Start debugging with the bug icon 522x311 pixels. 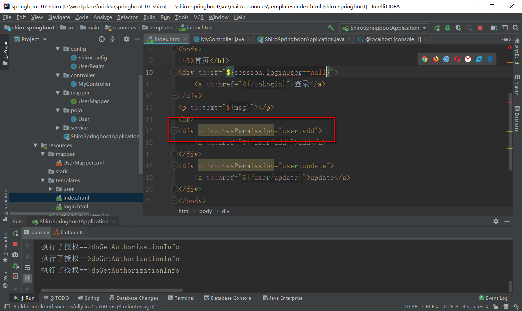[x=448, y=28]
